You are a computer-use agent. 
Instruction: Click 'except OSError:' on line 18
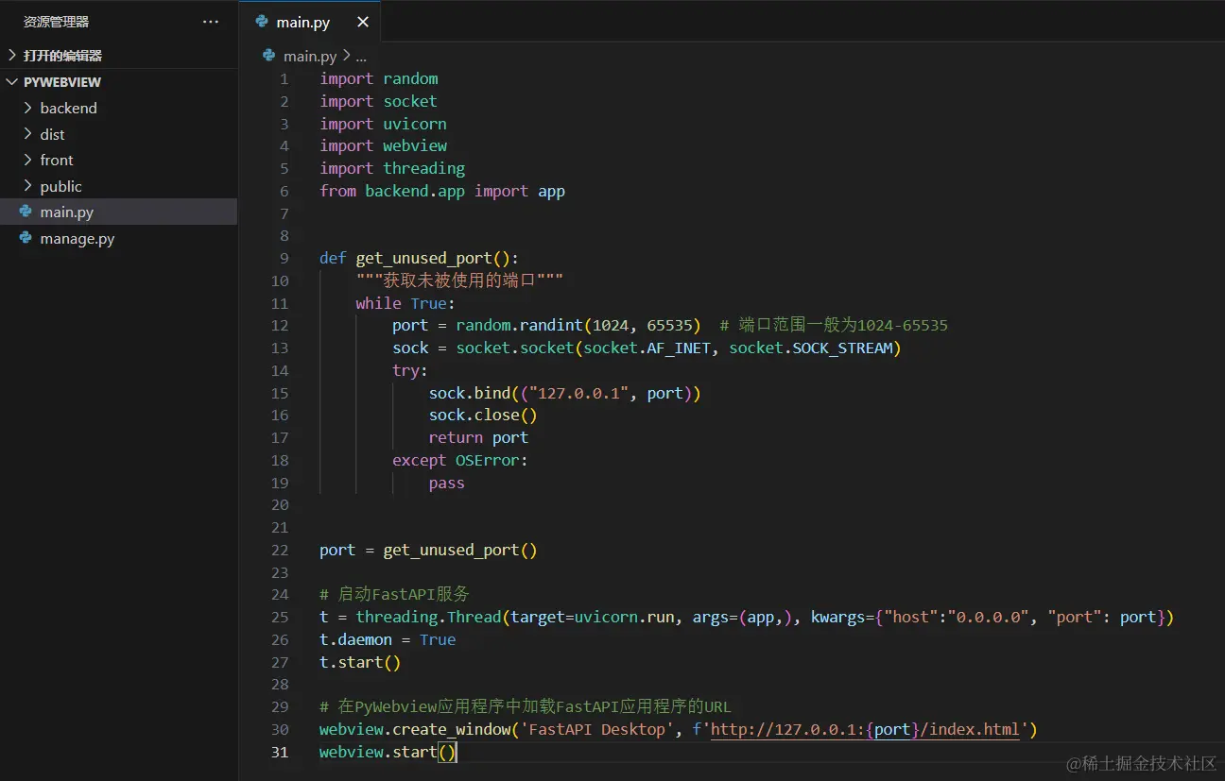click(x=460, y=461)
